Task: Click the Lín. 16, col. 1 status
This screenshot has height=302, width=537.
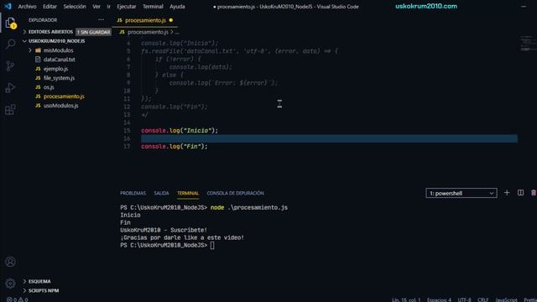Action: click(x=406, y=299)
